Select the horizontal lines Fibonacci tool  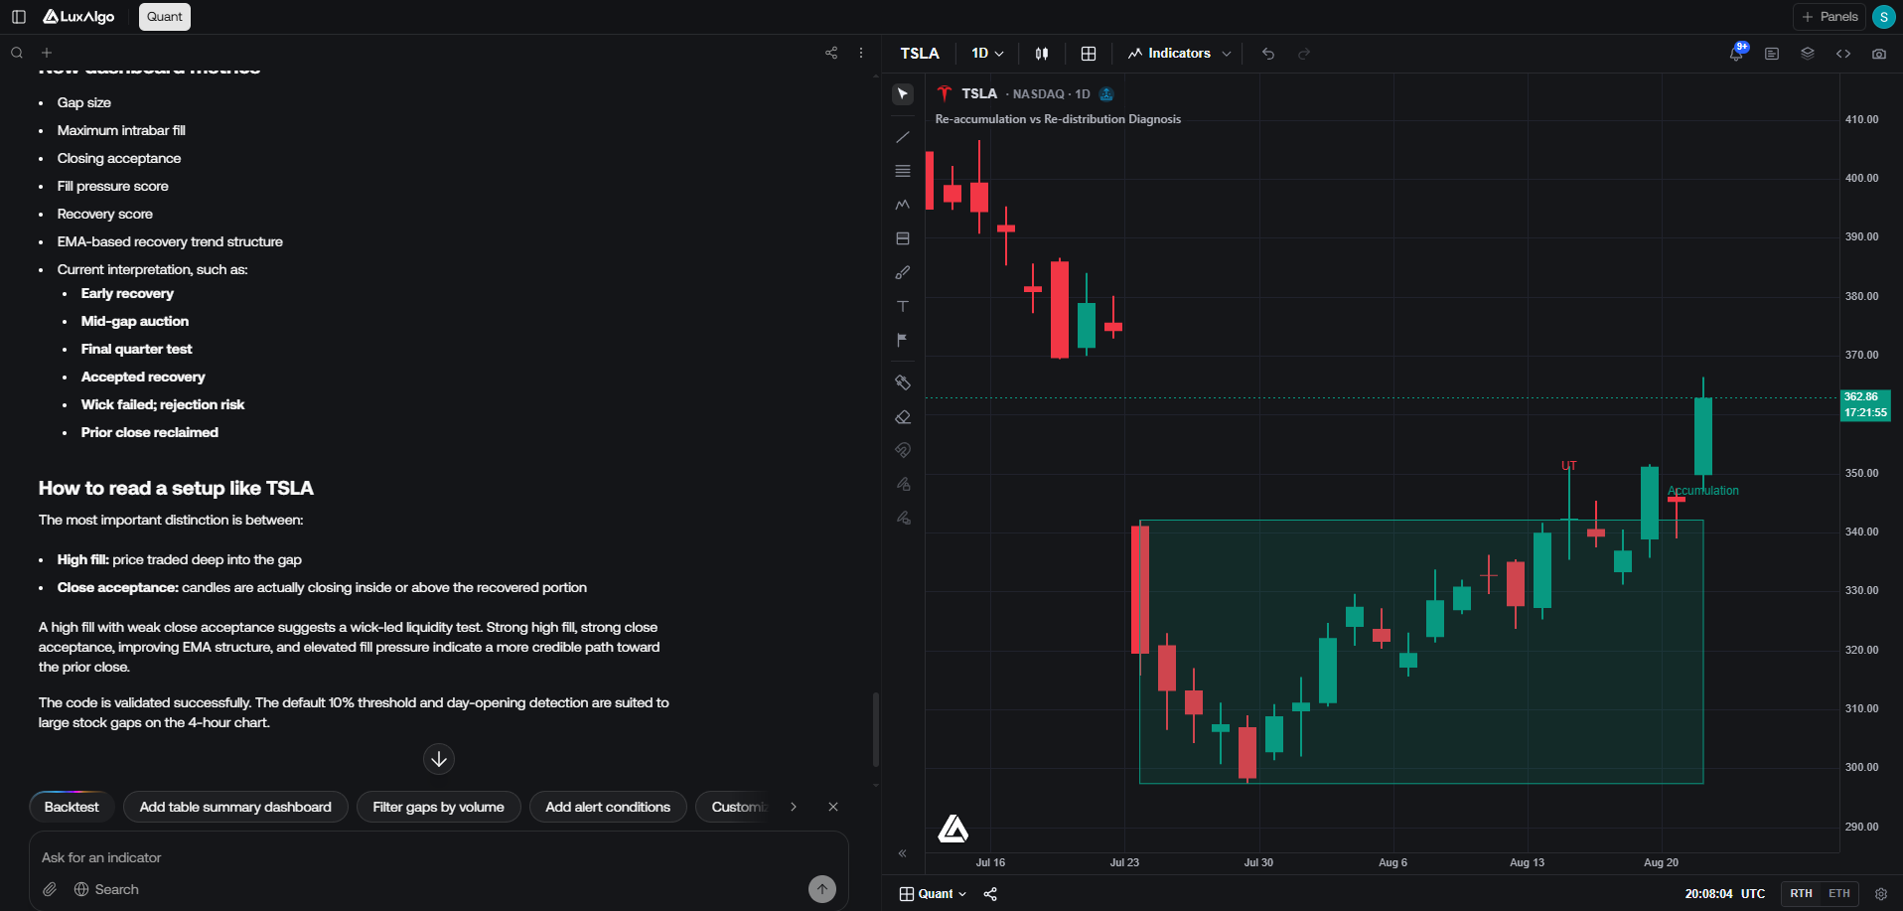click(903, 171)
